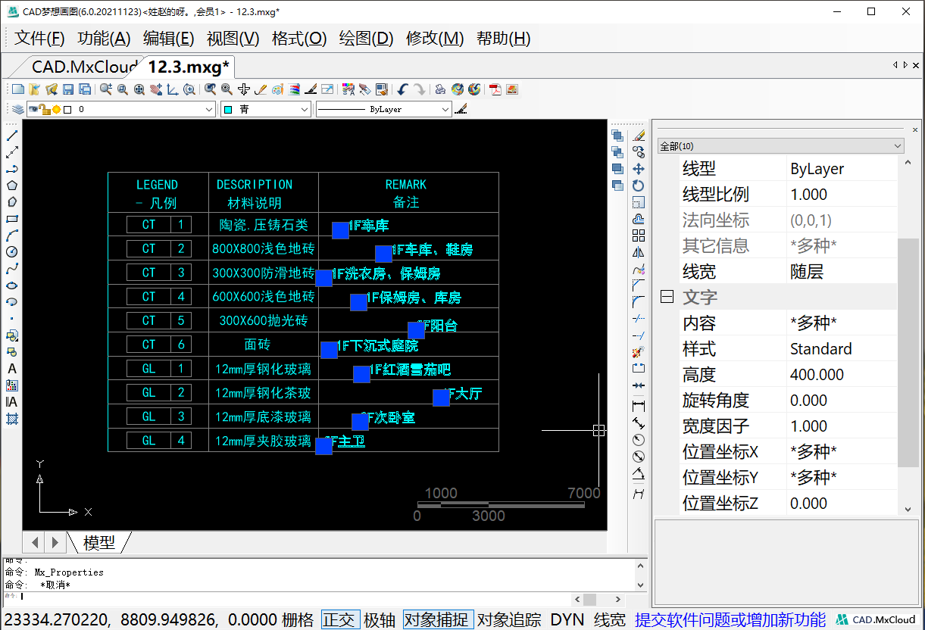Viewport: 925px width, 630px height.
Task: Click the 线宽 value 随层 field
Action: [x=842, y=272]
